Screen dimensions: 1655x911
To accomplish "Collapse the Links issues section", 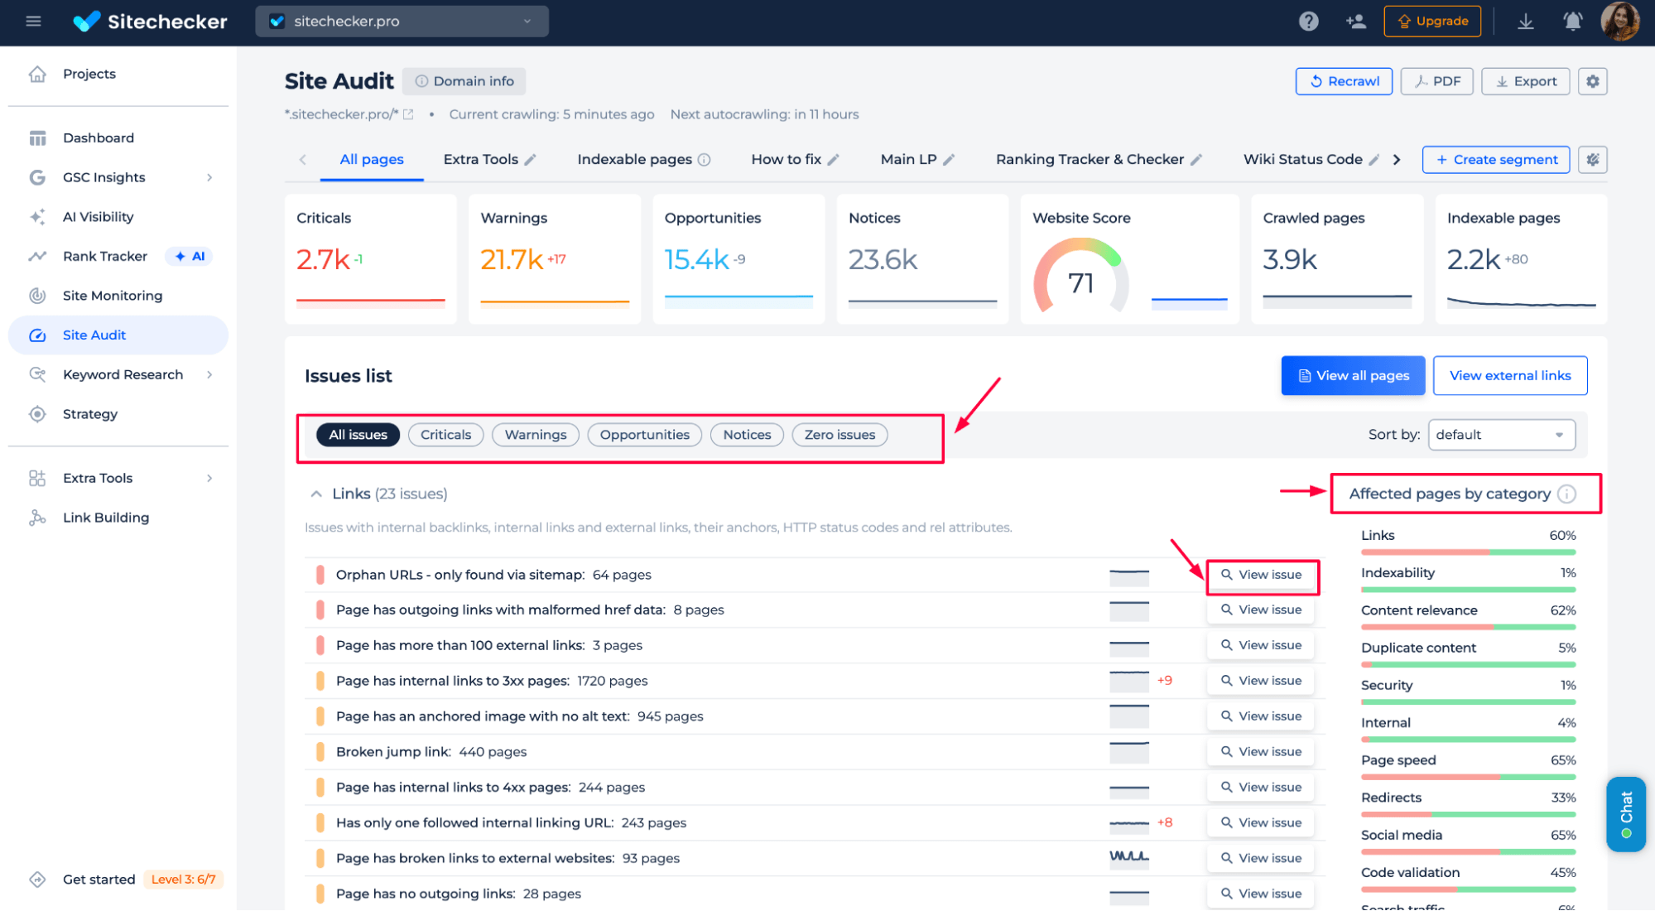I will pyautogui.click(x=316, y=494).
